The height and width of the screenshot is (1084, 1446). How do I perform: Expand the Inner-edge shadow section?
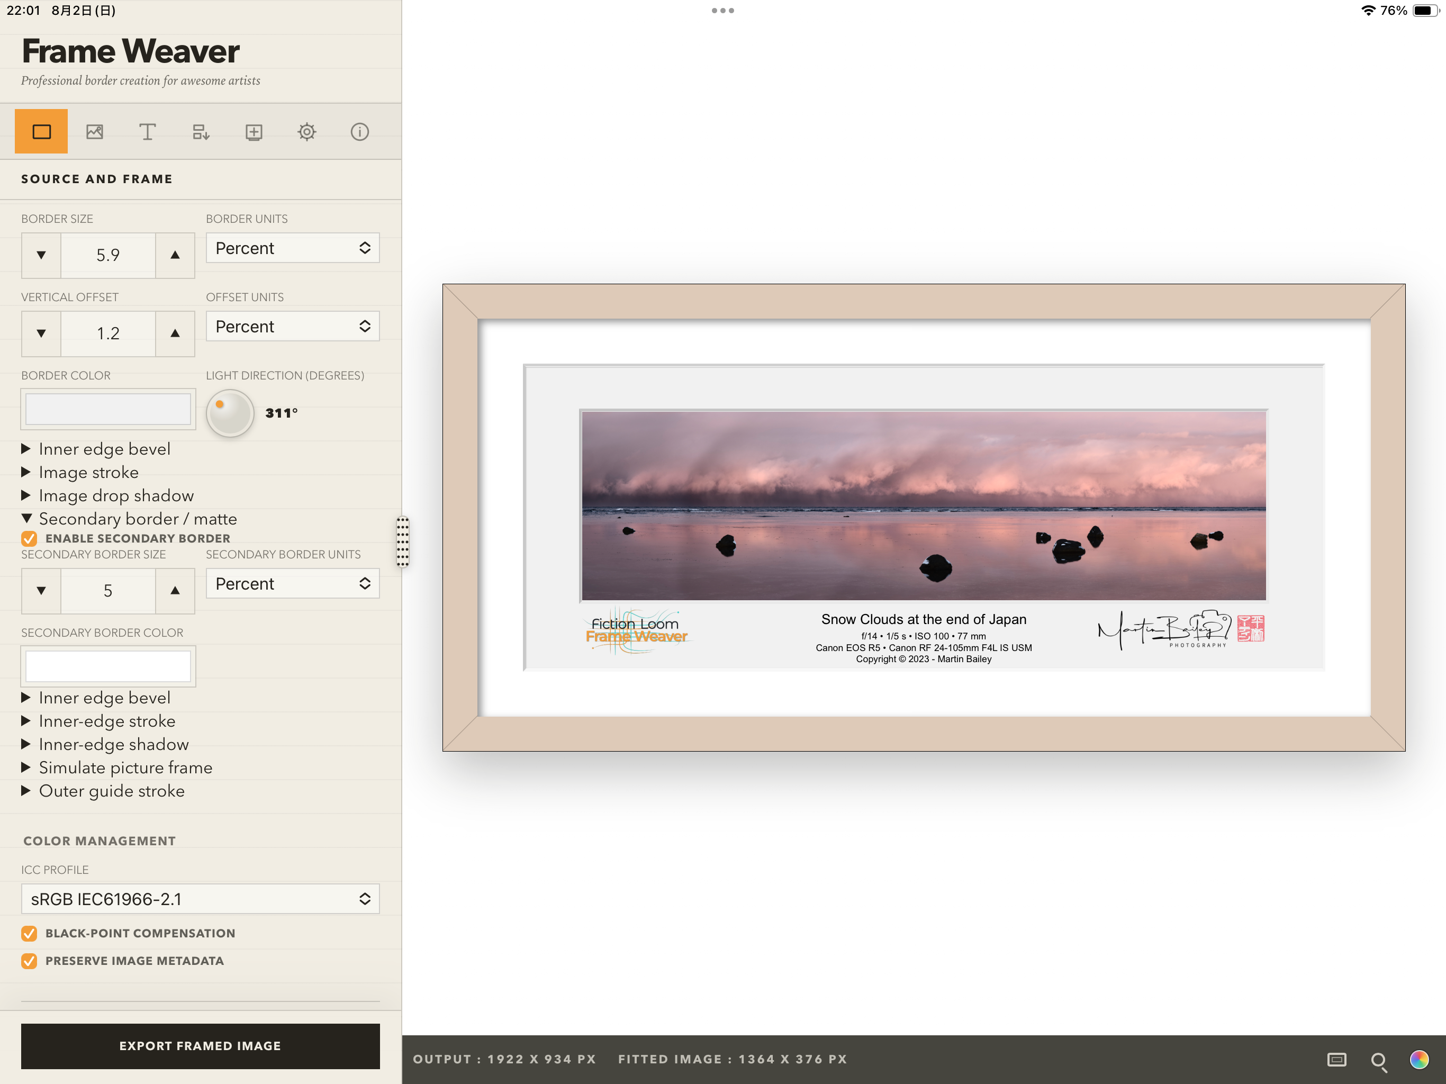pyautogui.click(x=105, y=745)
